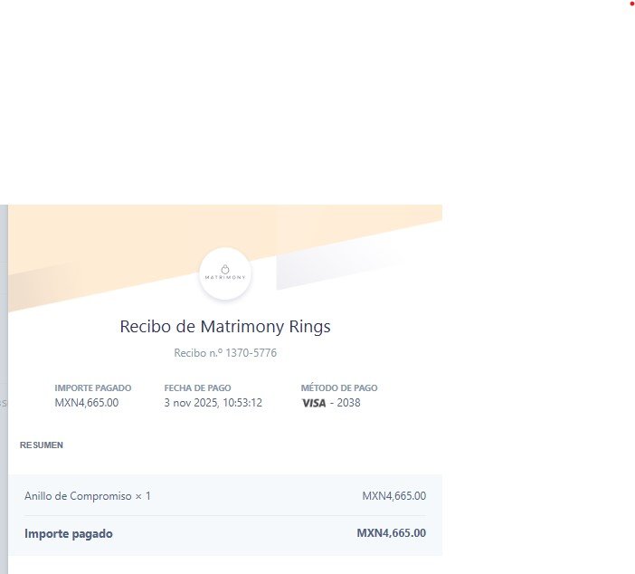Click the bold Importe pagado total label
Image resolution: width=635 pixels, height=574 pixels.
point(69,534)
